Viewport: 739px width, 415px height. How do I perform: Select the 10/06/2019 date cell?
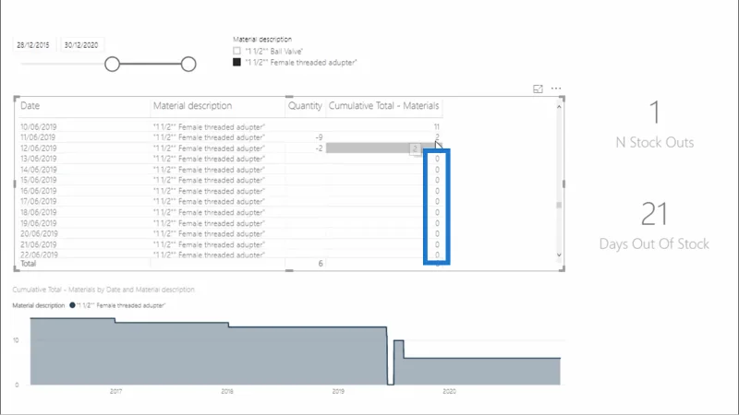click(x=38, y=126)
